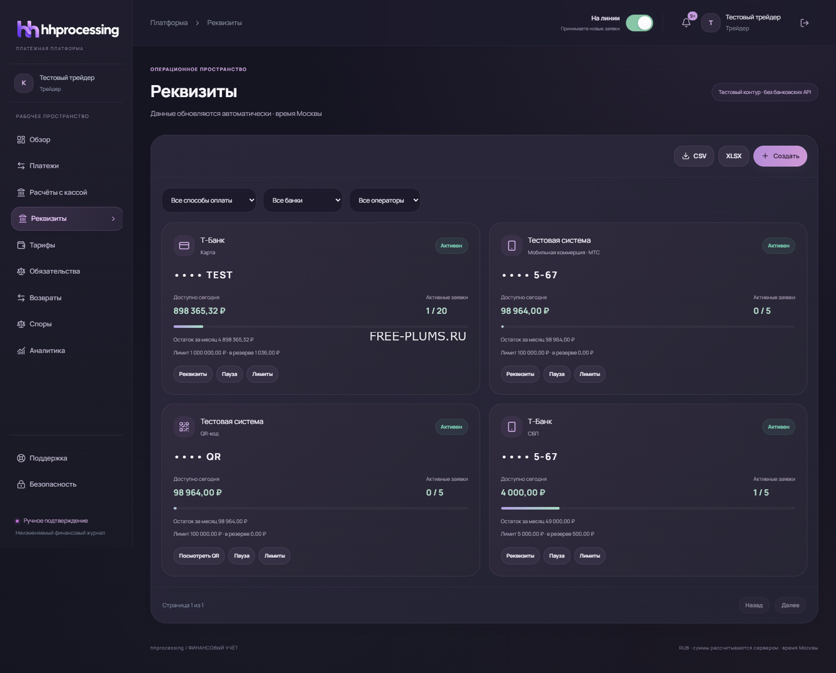
Task: Click the Безопасность lock icon
Action: point(21,485)
